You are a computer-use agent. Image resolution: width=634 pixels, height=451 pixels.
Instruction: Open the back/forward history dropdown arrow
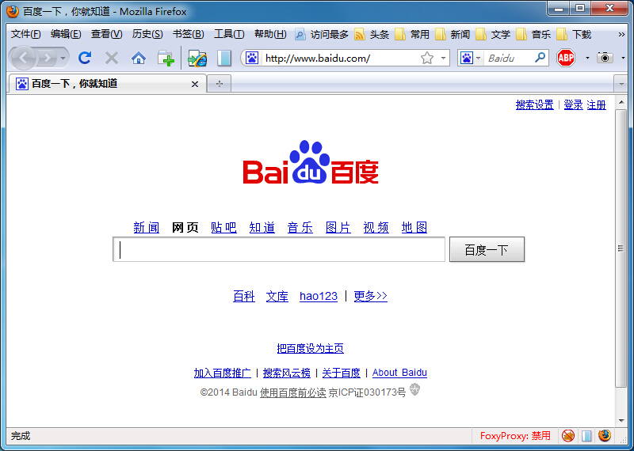[x=63, y=59]
